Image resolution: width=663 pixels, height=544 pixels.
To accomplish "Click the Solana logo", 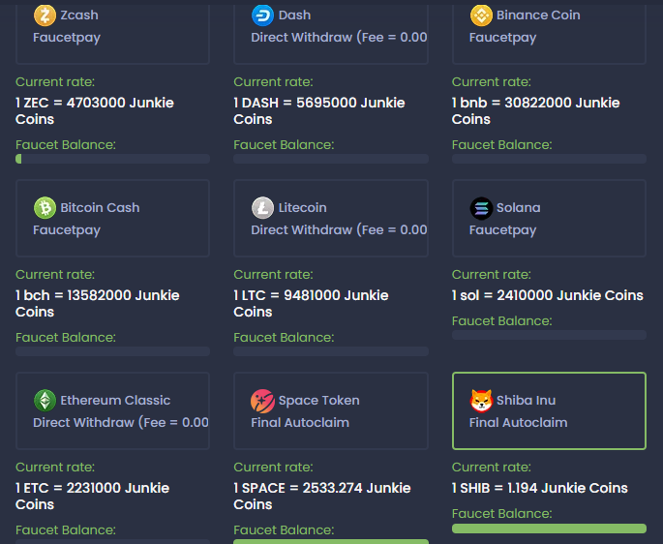I will click(481, 208).
